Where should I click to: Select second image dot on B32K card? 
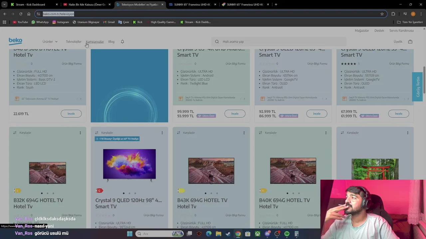pyautogui.click(x=47, y=193)
